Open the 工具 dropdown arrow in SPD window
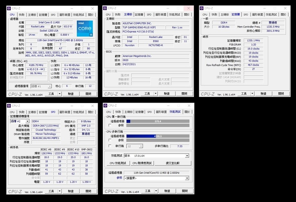Screen dimensions: 296x202 pyautogui.click(x=60, y=191)
